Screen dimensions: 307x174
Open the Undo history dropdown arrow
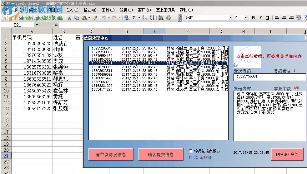[x=109, y=18]
